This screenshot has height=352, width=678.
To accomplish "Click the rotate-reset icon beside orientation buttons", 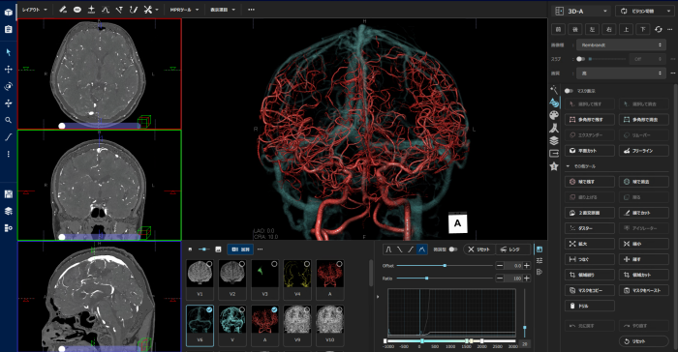I will click(x=658, y=29).
